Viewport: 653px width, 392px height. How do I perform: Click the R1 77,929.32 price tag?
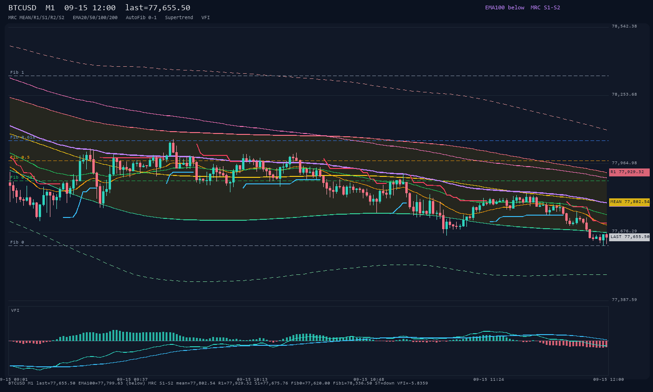pyautogui.click(x=629, y=172)
